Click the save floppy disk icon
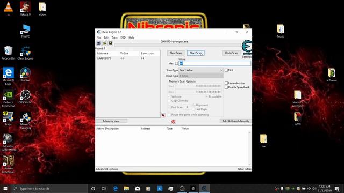344x193 pixels. (x=110, y=43)
